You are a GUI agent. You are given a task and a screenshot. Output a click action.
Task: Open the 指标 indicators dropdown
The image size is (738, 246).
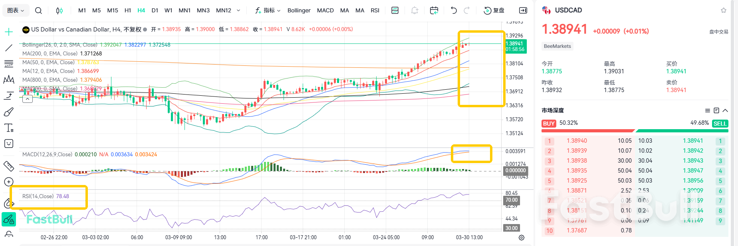click(268, 10)
